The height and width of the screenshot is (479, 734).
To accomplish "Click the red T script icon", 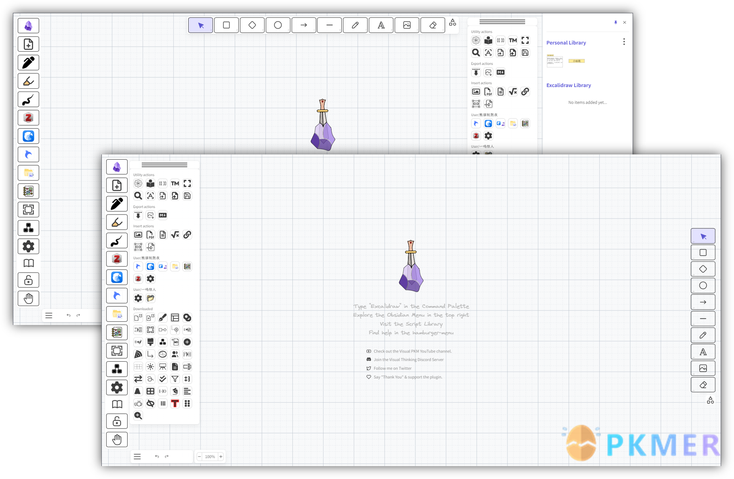I will tap(175, 403).
